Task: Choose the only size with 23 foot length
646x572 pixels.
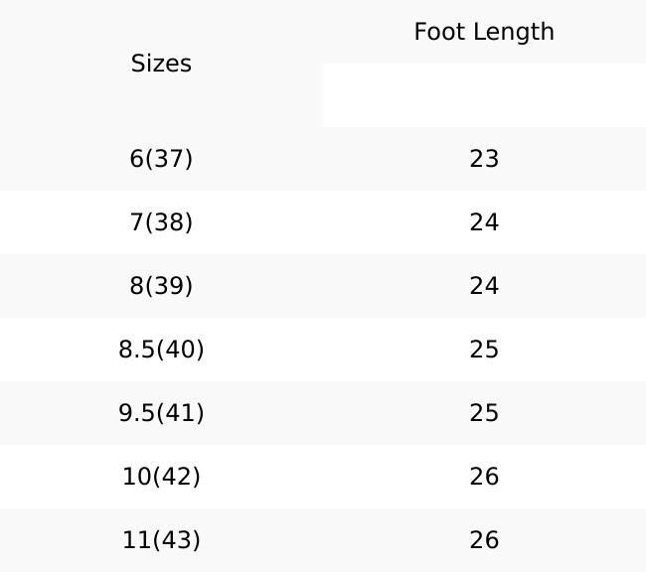Action: pyautogui.click(x=161, y=159)
